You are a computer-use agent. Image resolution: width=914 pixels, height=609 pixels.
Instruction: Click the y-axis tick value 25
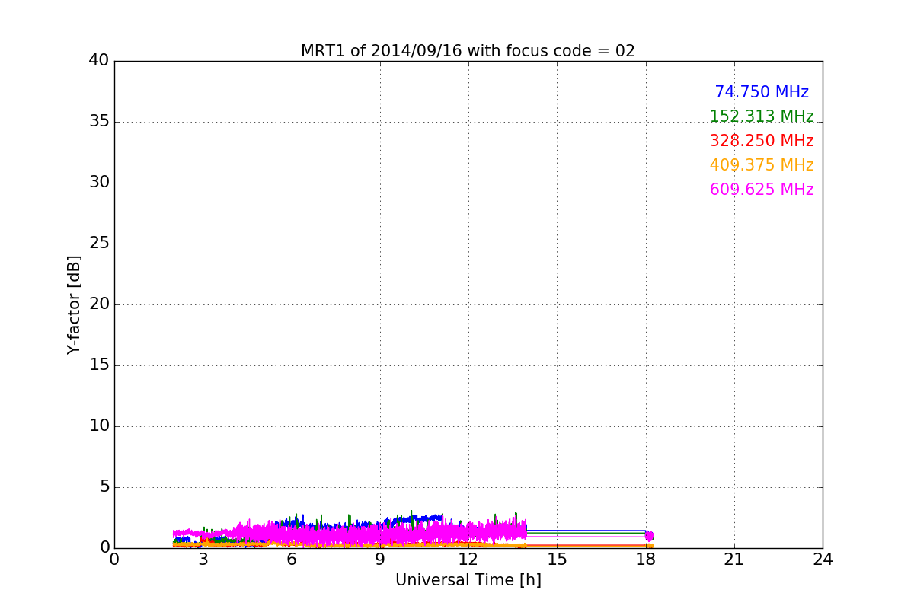point(99,244)
